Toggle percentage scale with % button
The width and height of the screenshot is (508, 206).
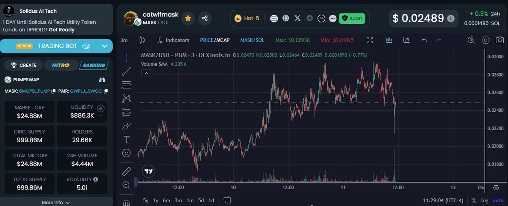[x=474, y=201]
